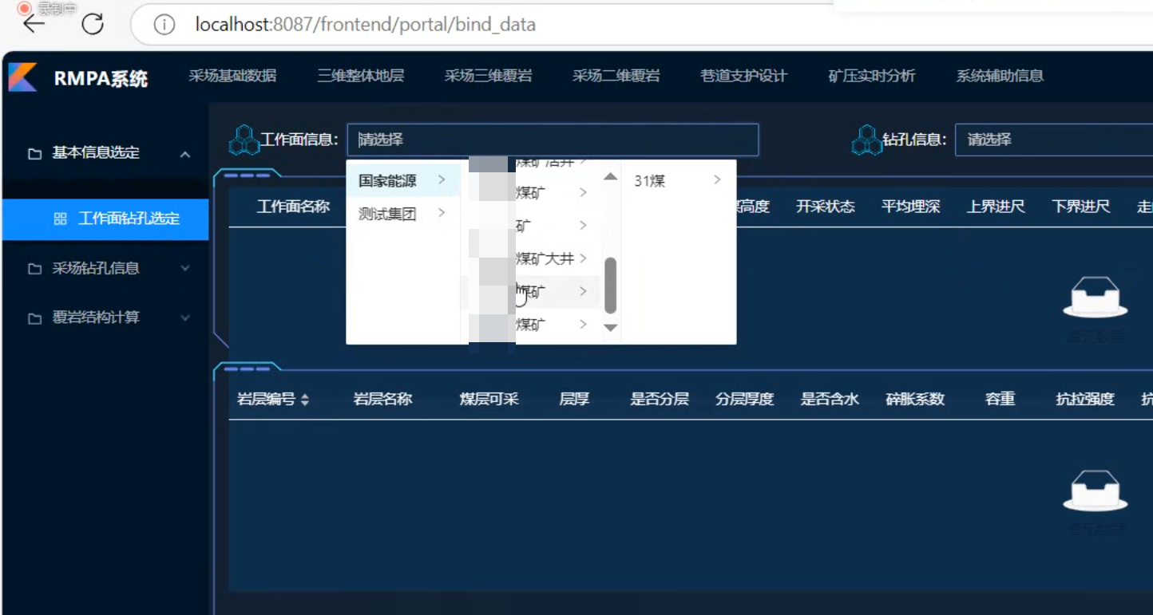The width and height of the screenshot is (1153, 615).
Task: Open the 三维整体地层 menu
Action: (x=361, y=77)
